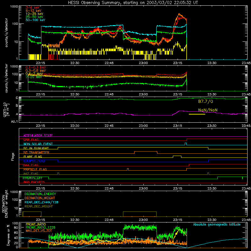Select the ATTENUATOR_STATE flag label
The image size is (251, 251).
pyautogui.click(x=38, y=136)
